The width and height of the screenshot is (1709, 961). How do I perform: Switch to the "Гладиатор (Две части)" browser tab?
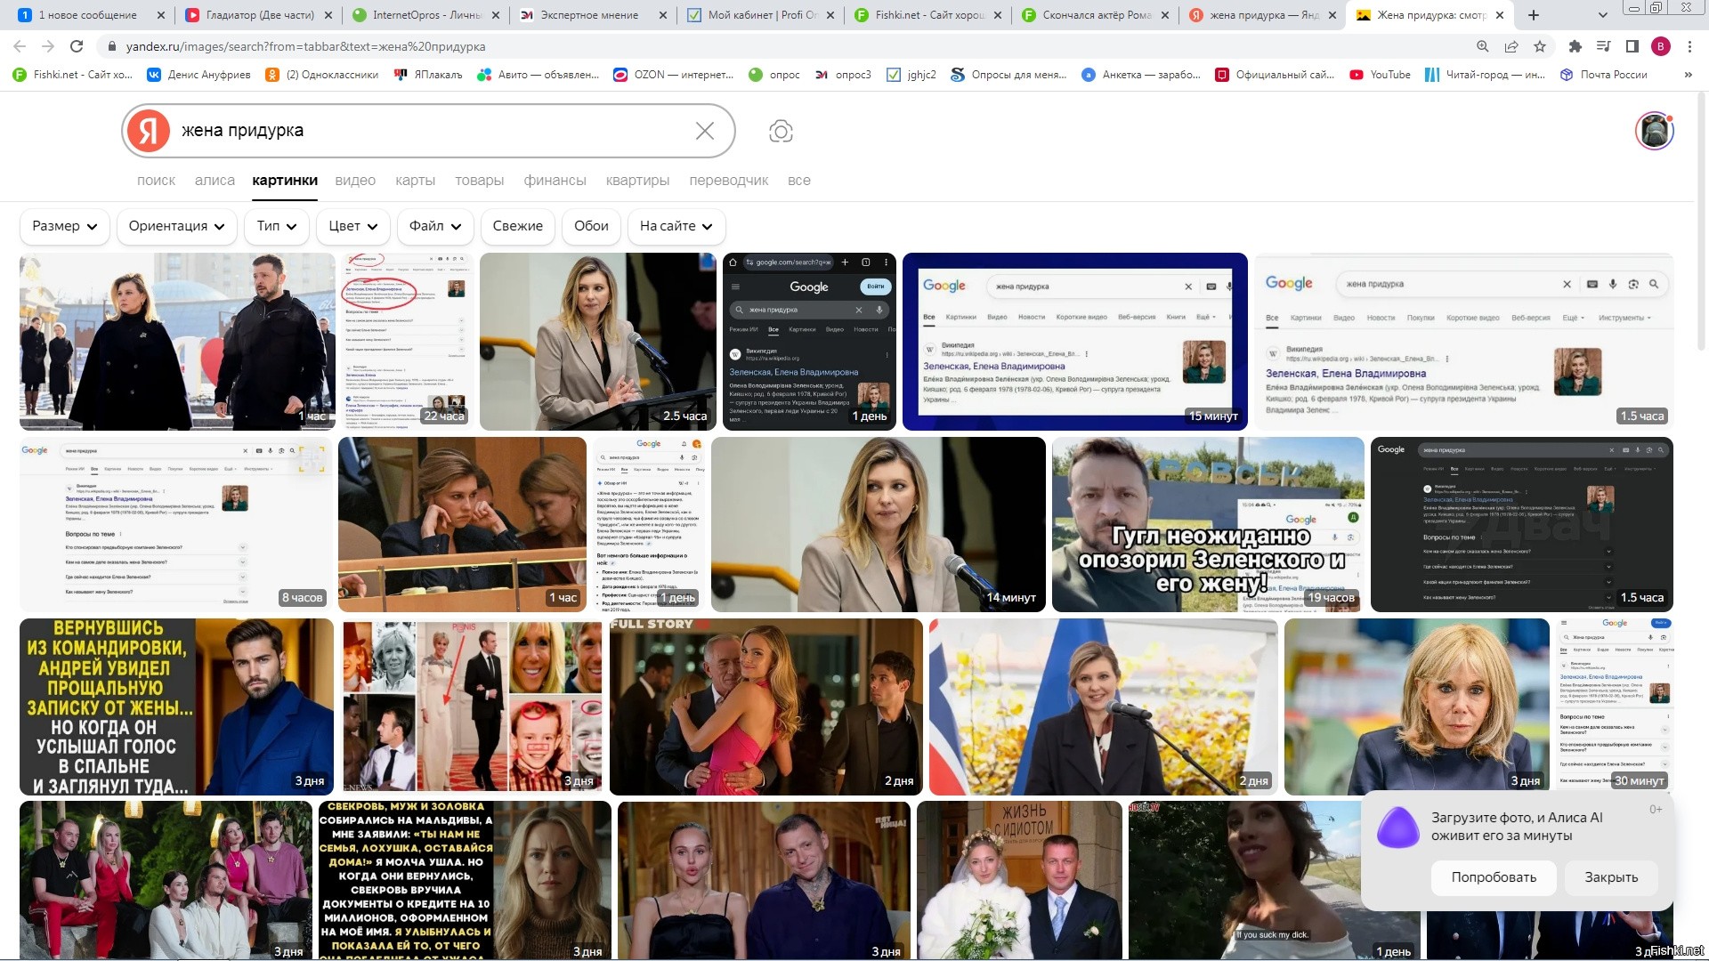tap(259, 15)
